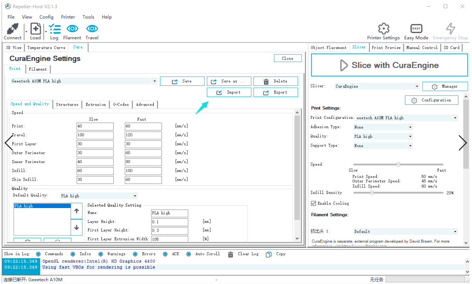Open the File menu

tap(11, 17)
